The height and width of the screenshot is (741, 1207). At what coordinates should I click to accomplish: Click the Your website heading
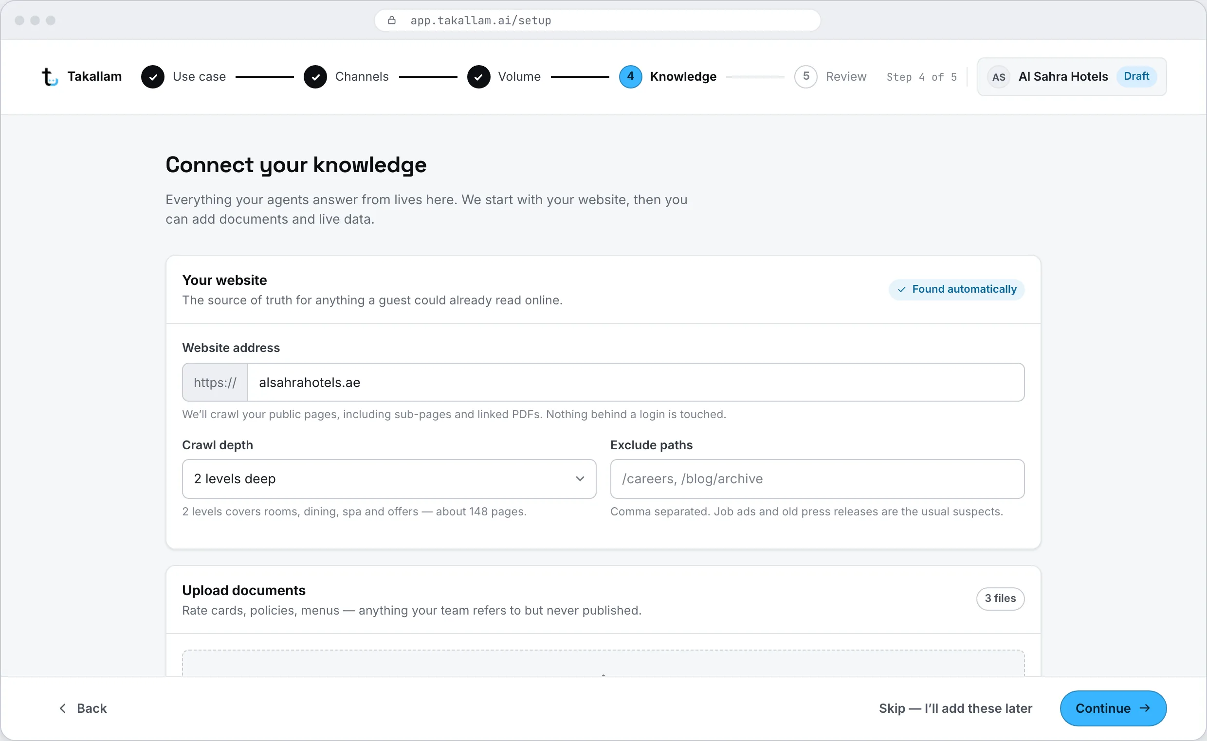coord(225,280)
